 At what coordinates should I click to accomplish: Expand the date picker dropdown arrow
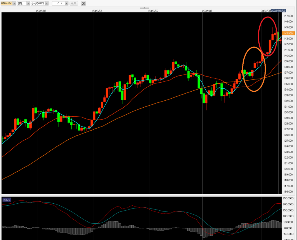pos(67,3)
